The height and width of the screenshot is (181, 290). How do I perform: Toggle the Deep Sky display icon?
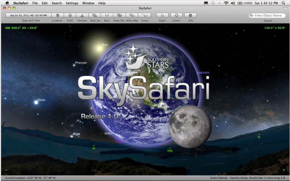pos(119,16)
